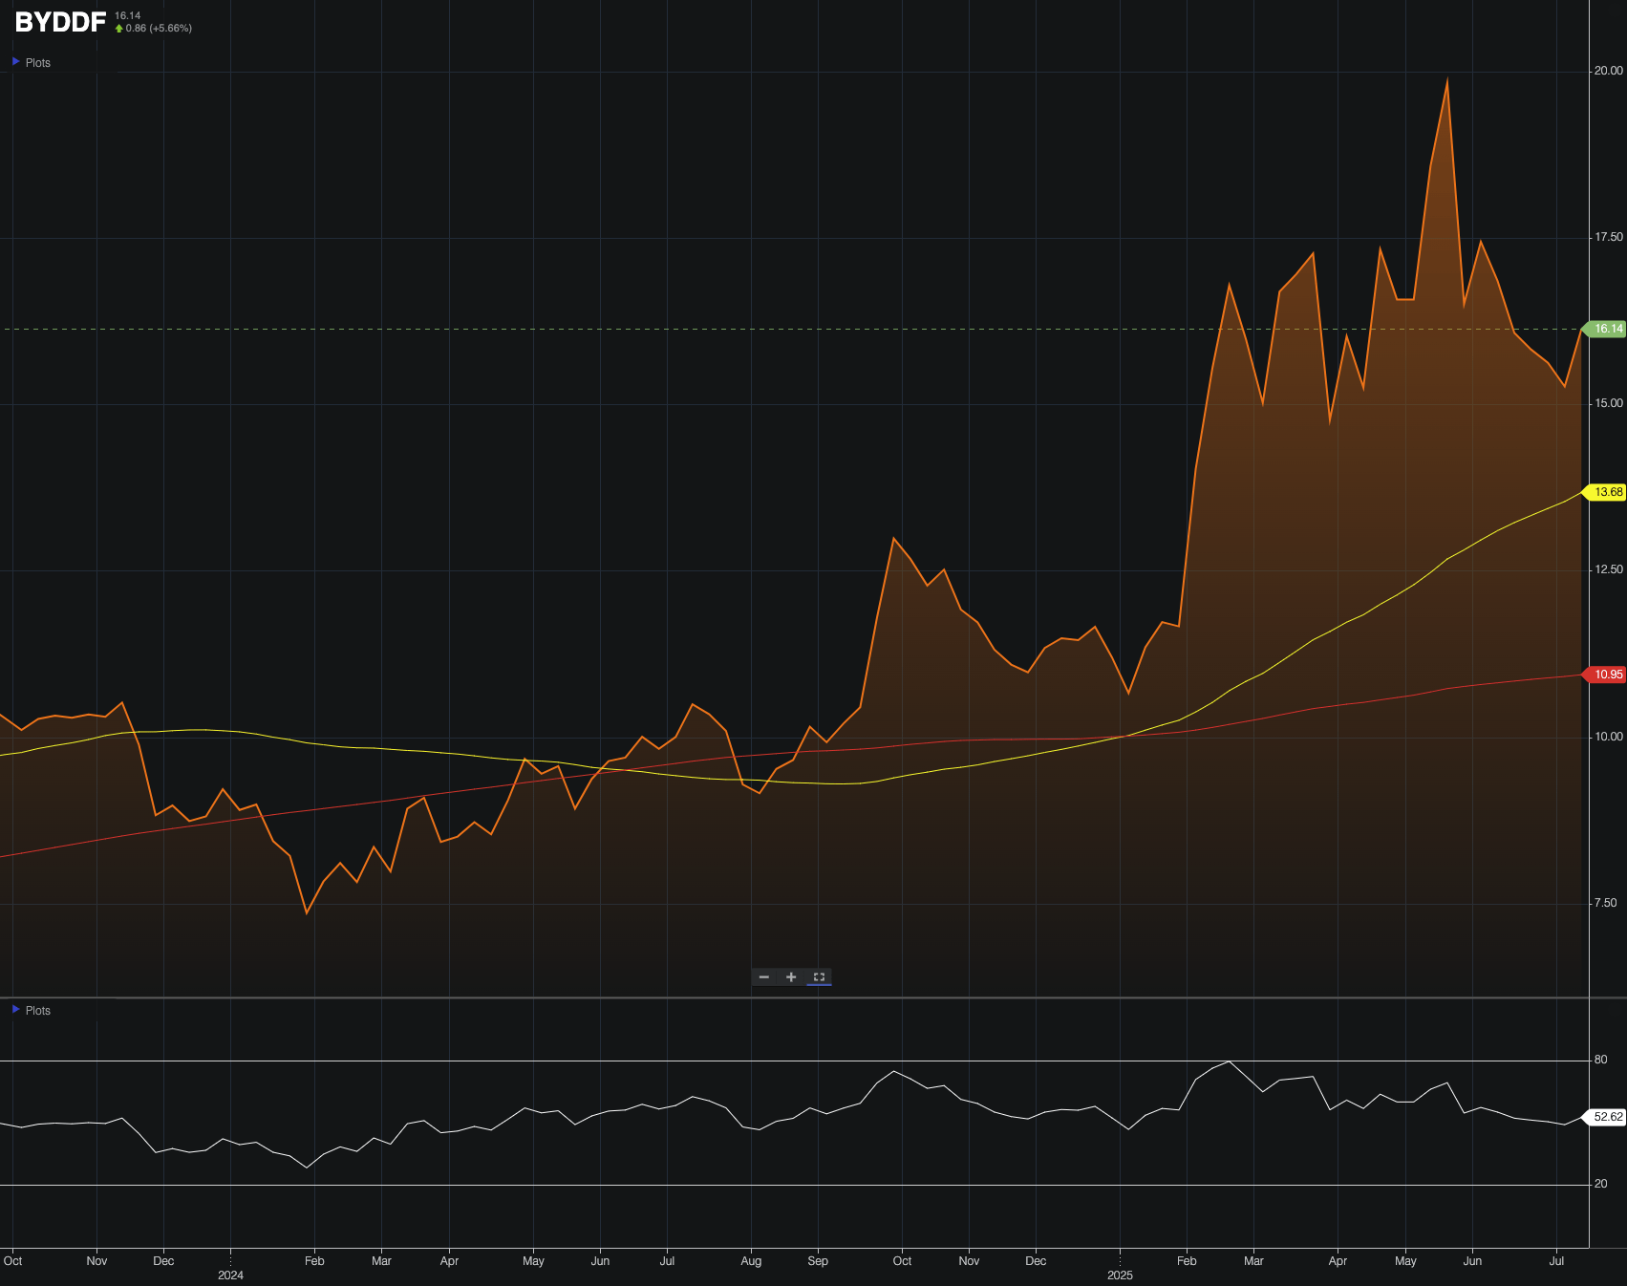Click the zoom out minus icon

point(763,976)
